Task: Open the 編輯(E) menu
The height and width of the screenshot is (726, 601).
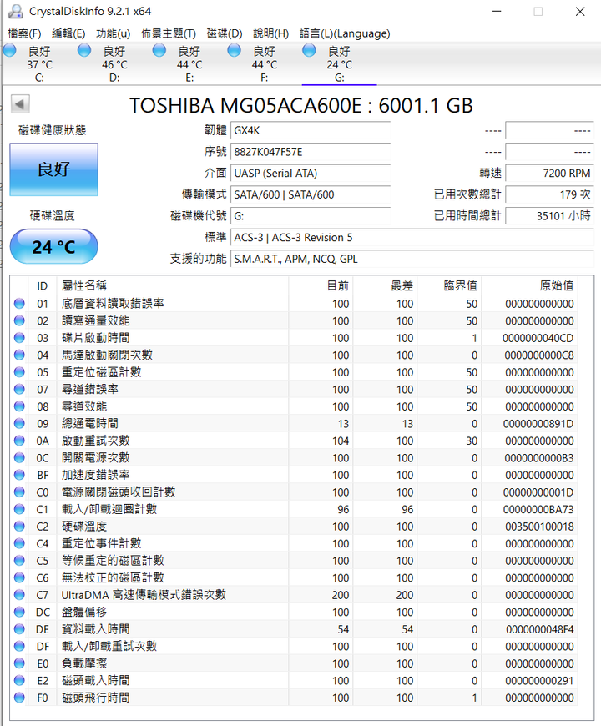Action: coord(68,33)
